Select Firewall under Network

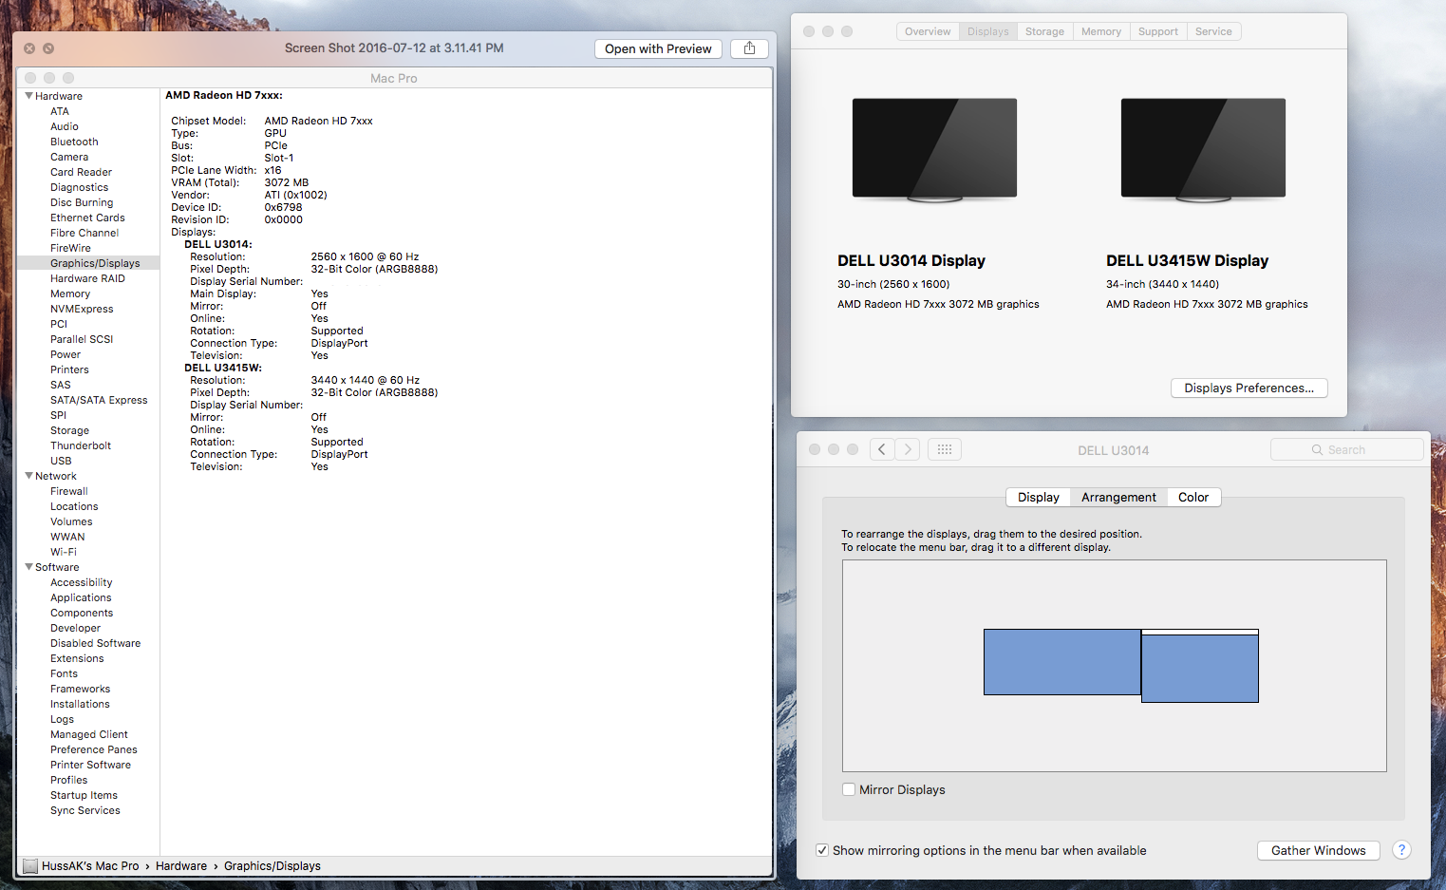pyautogui.click(x=69, y=491)
